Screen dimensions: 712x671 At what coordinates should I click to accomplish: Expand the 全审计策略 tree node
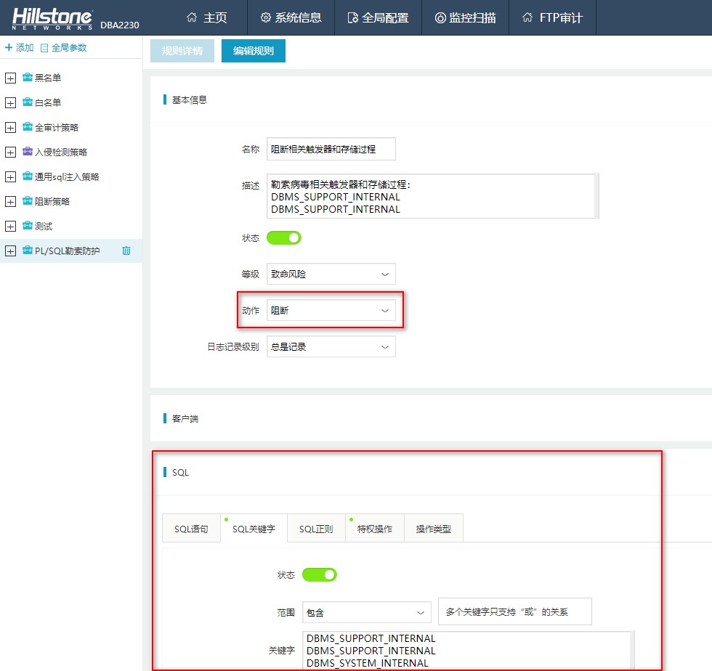click(x=10, y=128)
